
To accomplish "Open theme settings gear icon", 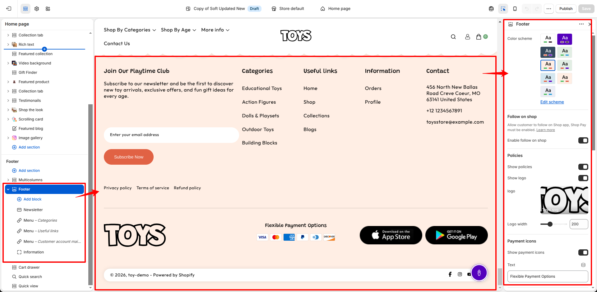I will coord(37,9).
